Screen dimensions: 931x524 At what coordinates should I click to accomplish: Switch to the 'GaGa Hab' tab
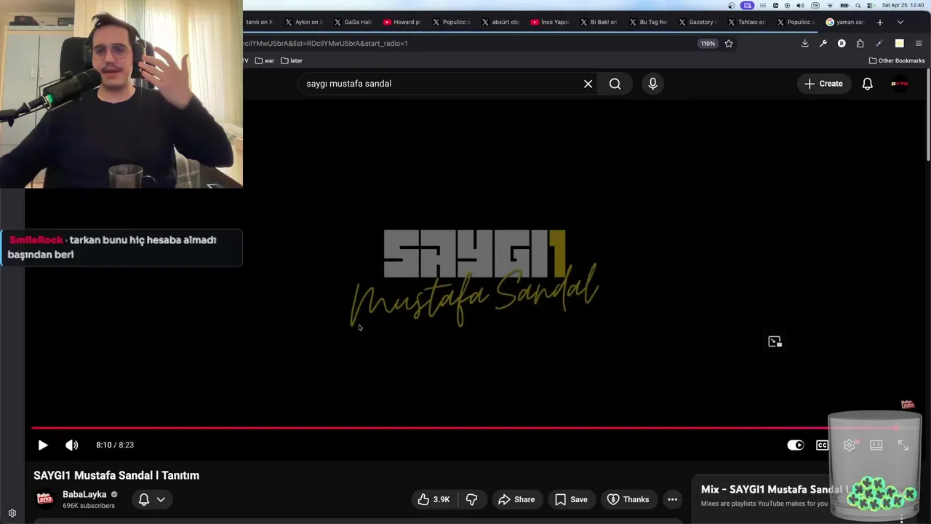point(353,22)
